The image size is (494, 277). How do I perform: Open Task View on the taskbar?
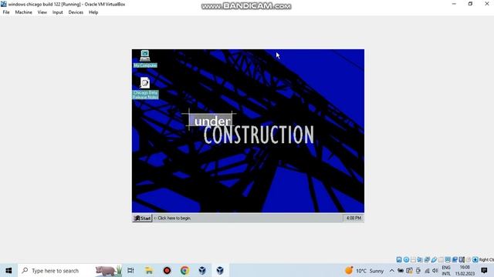click(130, 270)
